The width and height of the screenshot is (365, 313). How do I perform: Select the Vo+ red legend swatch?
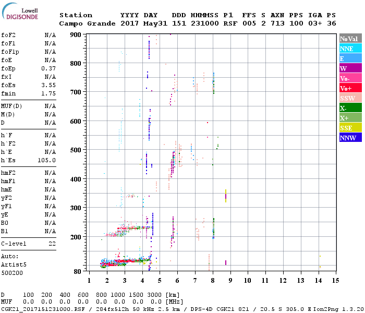[x=350, y=88]
